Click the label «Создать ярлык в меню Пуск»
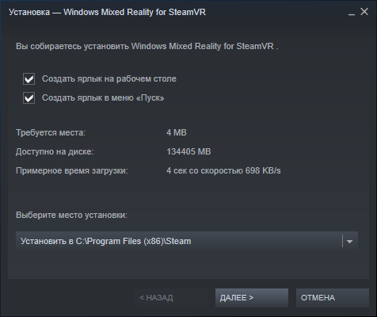This screenshot has height=317, width=377. pos(103,97)
